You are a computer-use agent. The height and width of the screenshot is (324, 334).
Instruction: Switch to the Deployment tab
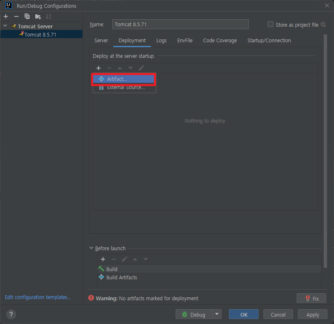coord(132,41)
